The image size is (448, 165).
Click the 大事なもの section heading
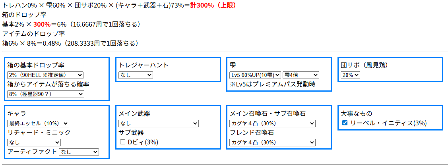click(x=357, y=114)
